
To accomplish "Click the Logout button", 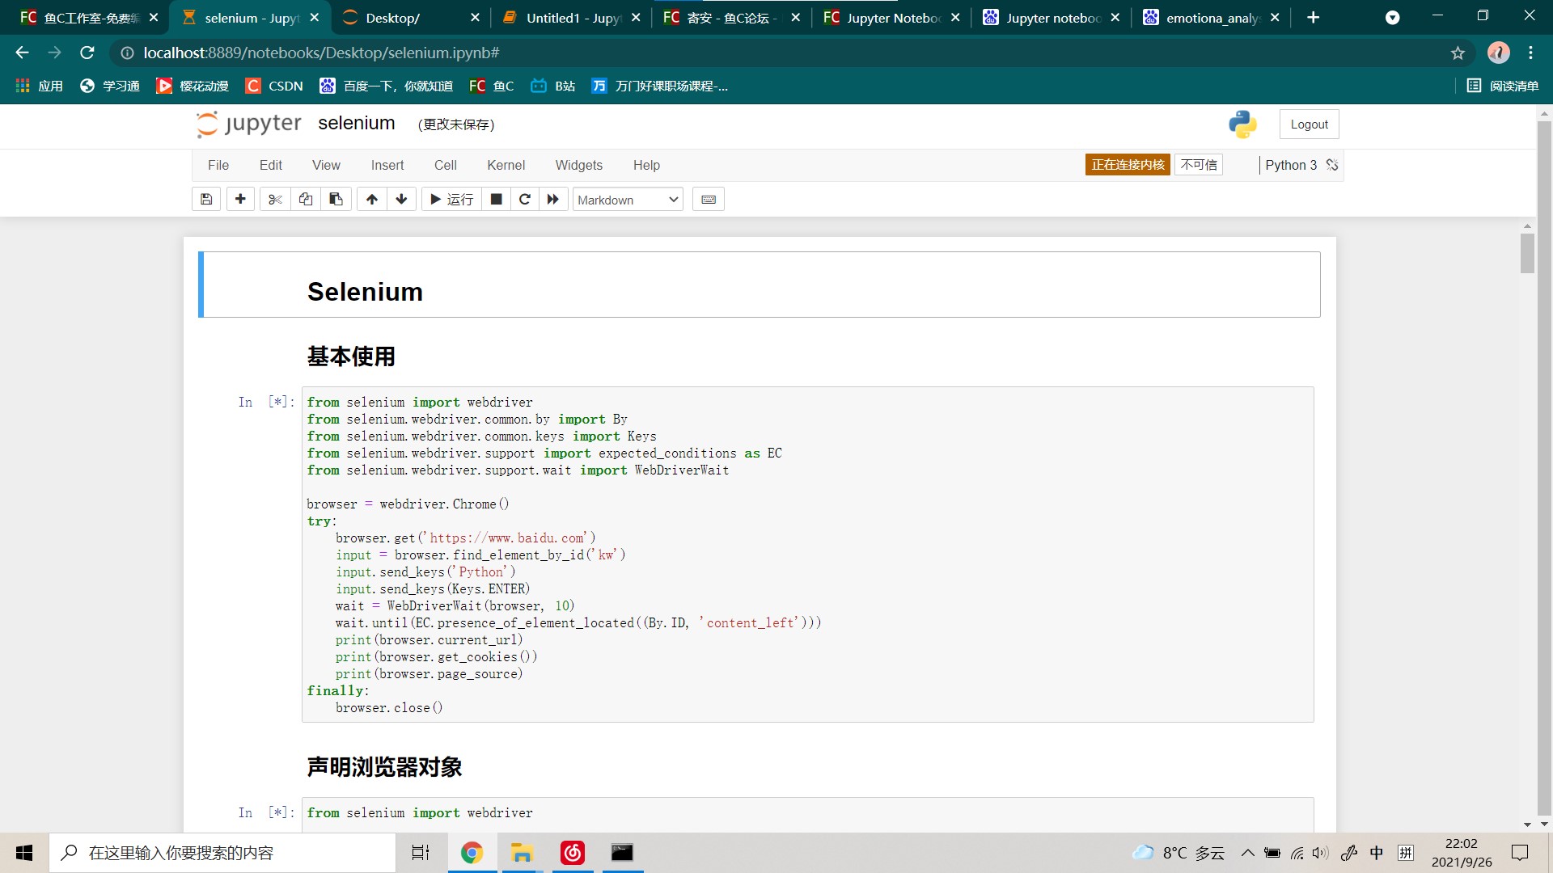I will (x=1309, y=124).
